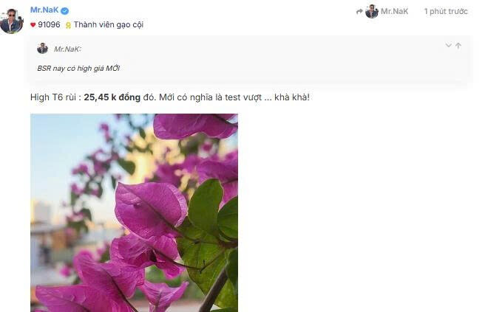Open Mr.NaK's large profile avatar
The image size is (488, 312).
(x=12, y=21)
